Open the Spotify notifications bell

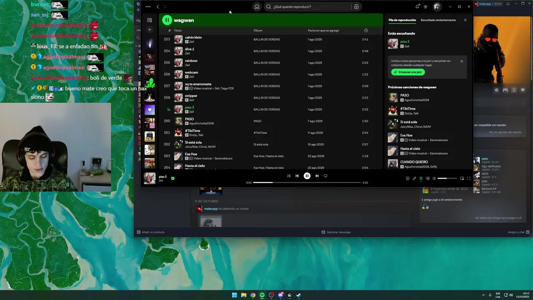point(417,7)
